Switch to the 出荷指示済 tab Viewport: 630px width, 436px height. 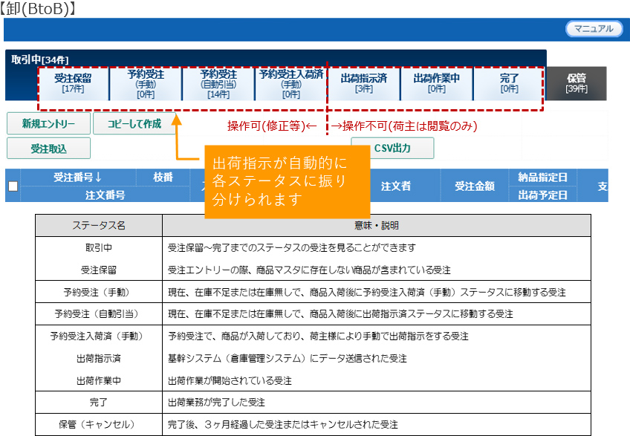point(364,83)
